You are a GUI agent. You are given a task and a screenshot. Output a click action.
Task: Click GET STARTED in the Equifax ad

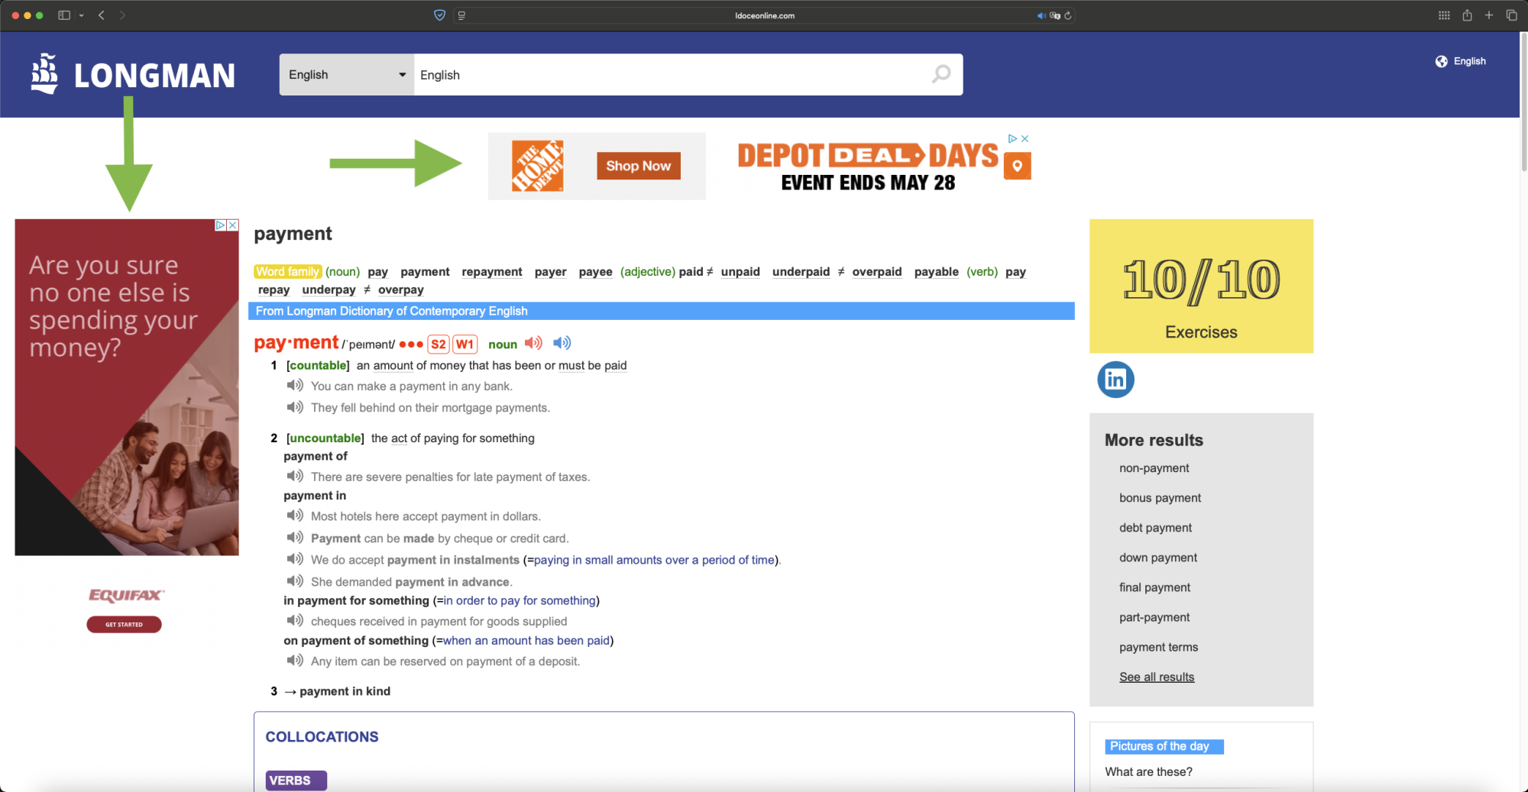[x=124, y=624]
